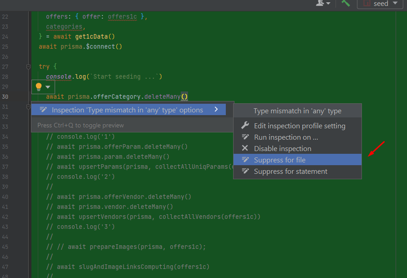Click $connect on line 25
The width and height of the screenshot is (407, 278).
coord(101,47)
